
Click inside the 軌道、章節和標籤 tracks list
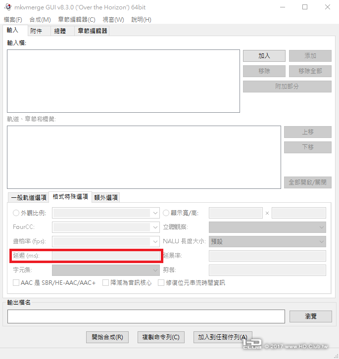[144, 157]
